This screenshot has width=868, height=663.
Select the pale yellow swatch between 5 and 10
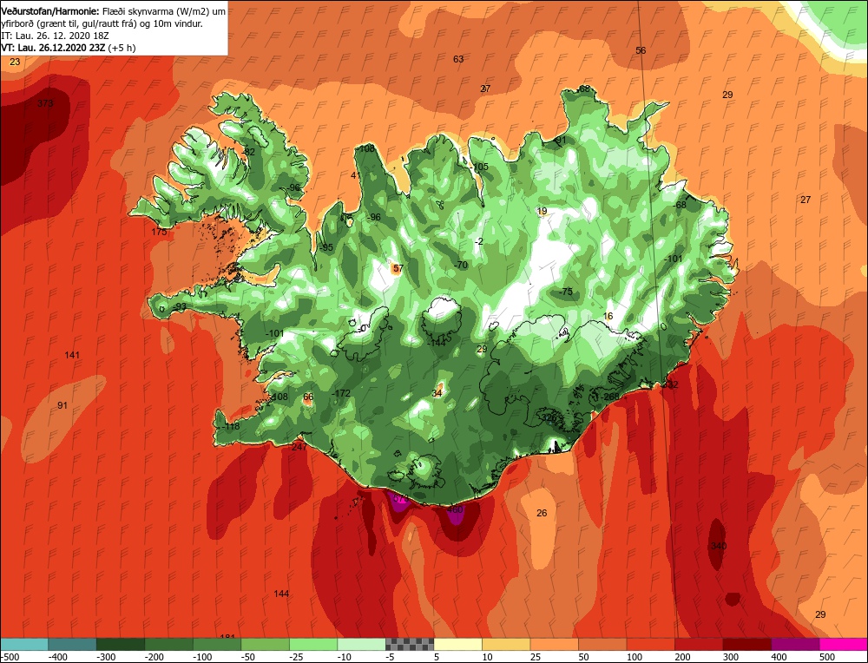(457, 644)
